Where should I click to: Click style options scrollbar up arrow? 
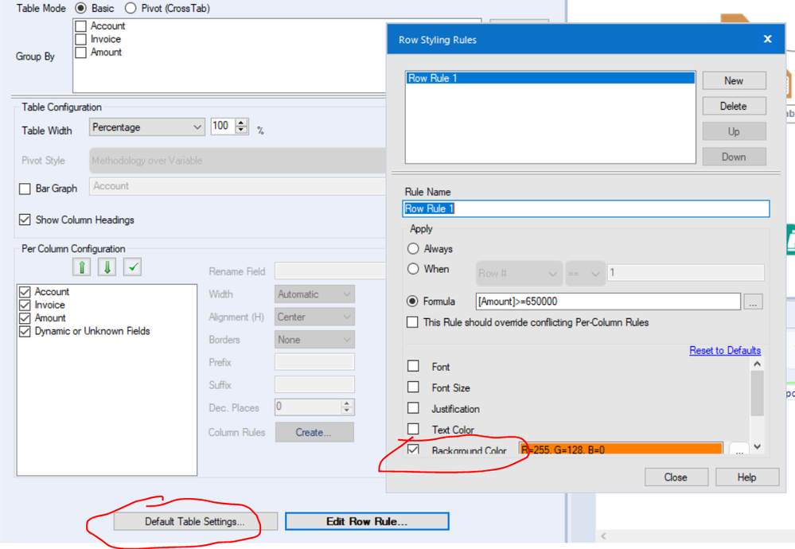[x=757, y=364]
